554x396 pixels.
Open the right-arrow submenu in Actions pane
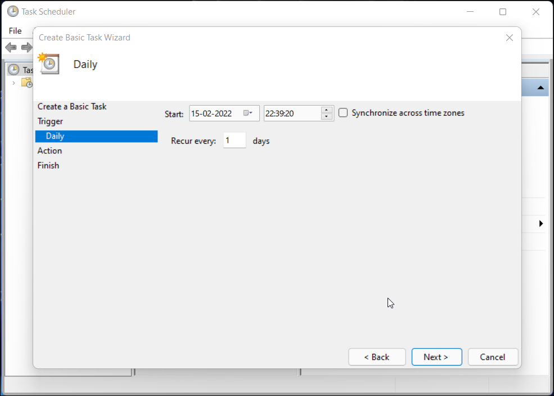pos(541,224)
